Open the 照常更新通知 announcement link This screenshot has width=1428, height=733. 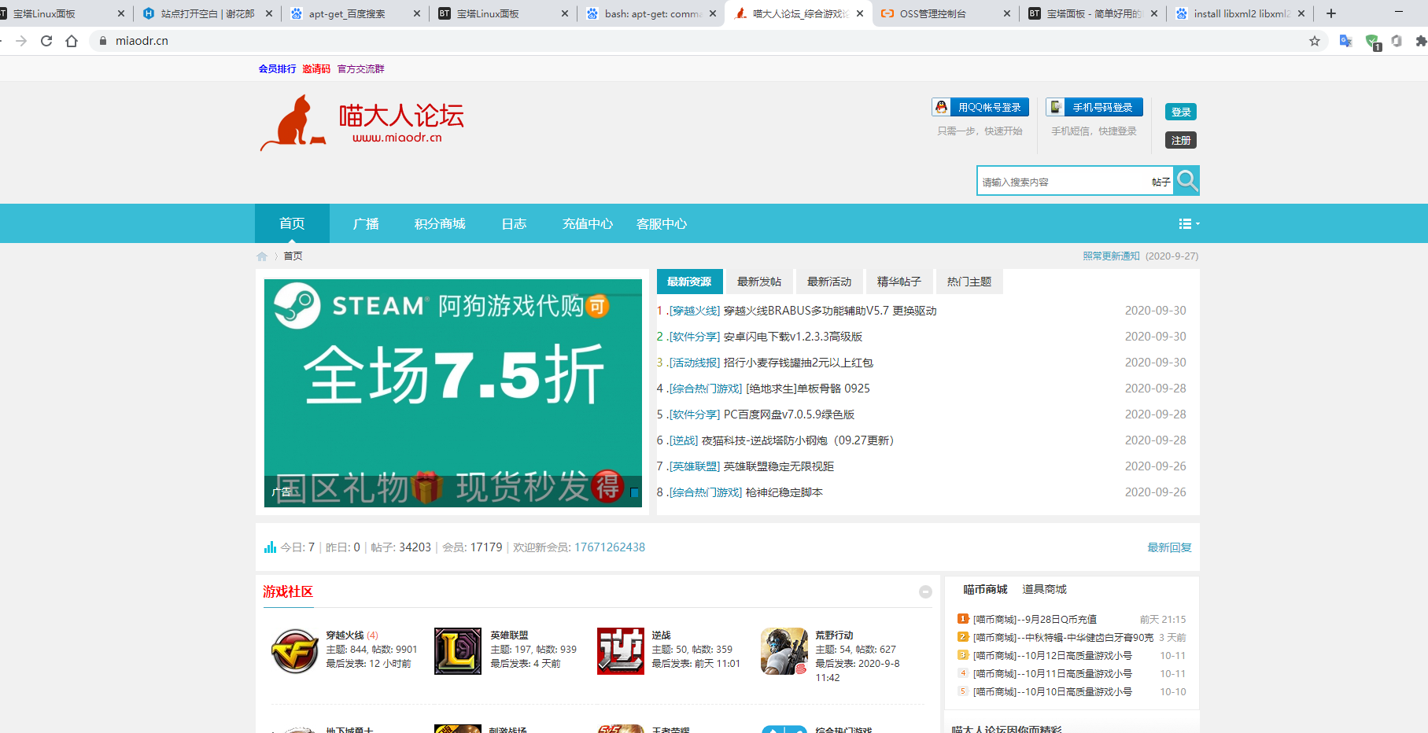tap(1111, 256)
